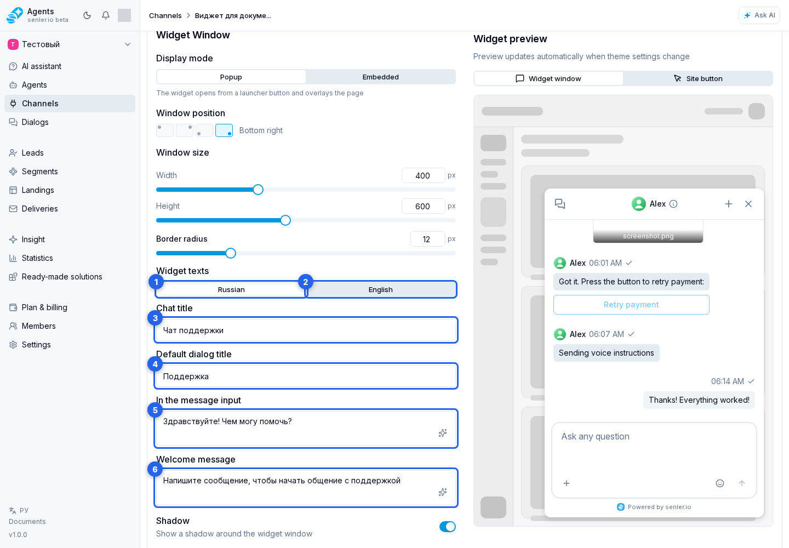Image resolution: width=789 pixels, height=548 pixels.
Task: Switch widget texts to English
Action: pos(381,289)
